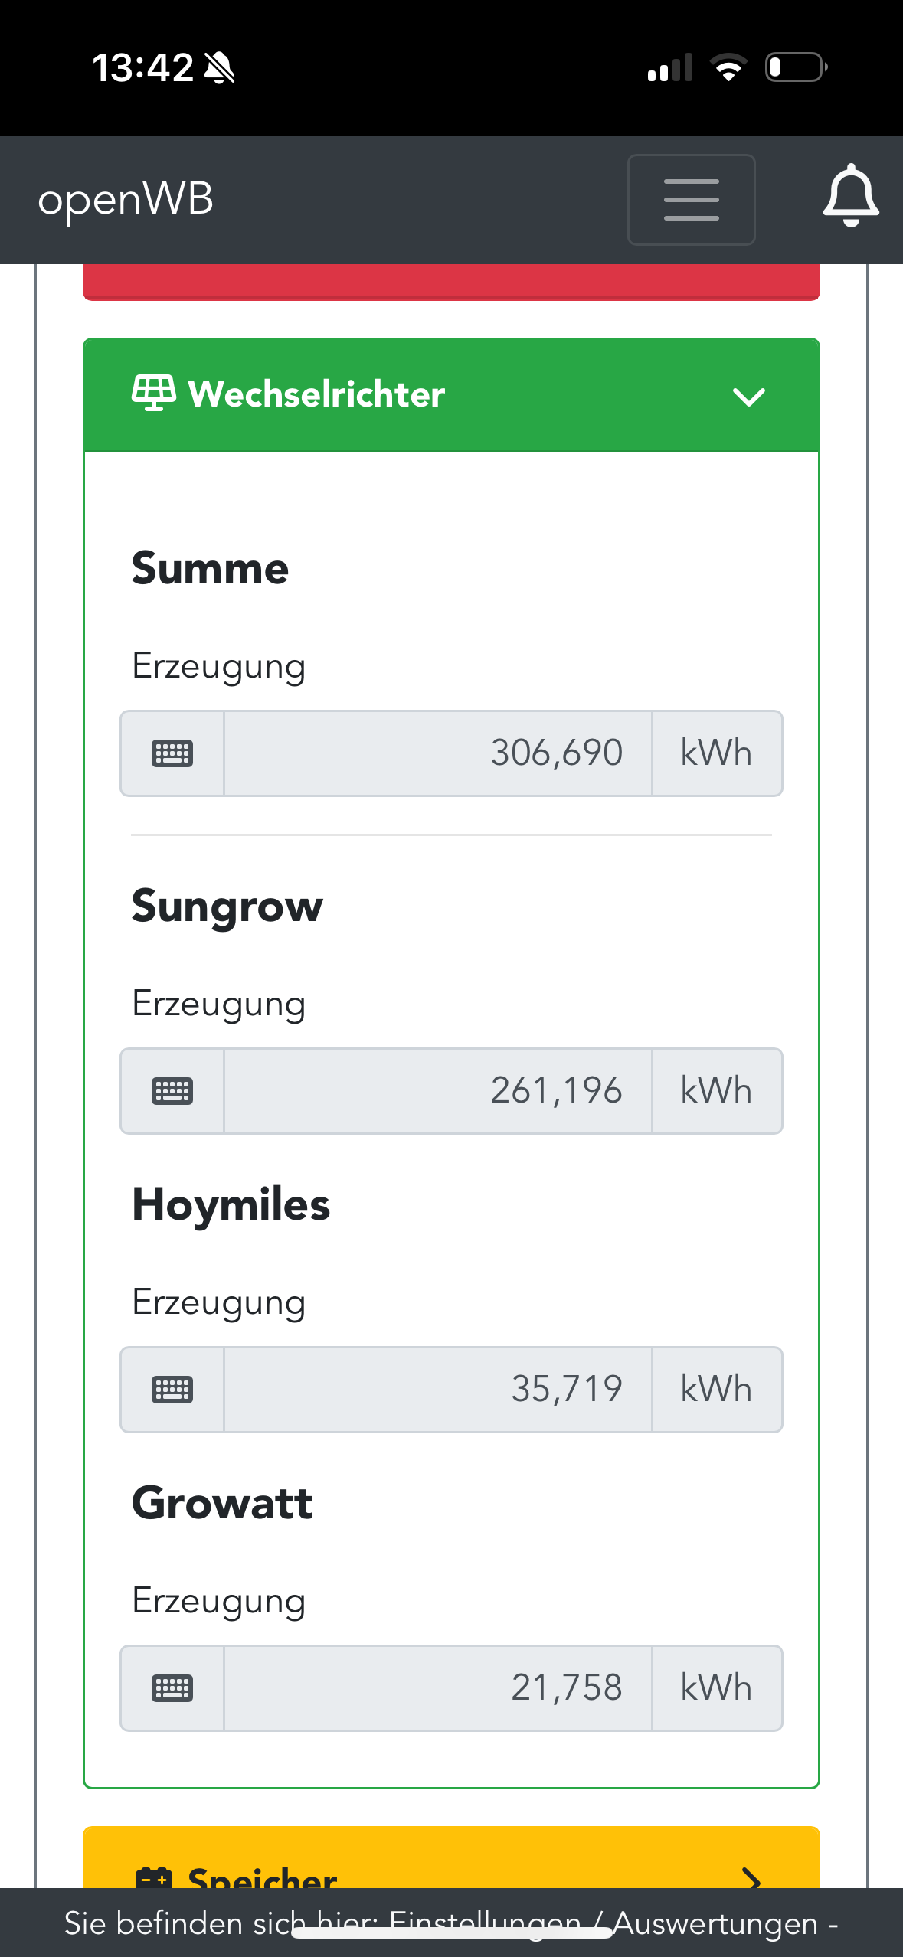
Task: Select the Summe field showing 306,690
Action: (437, 753)
